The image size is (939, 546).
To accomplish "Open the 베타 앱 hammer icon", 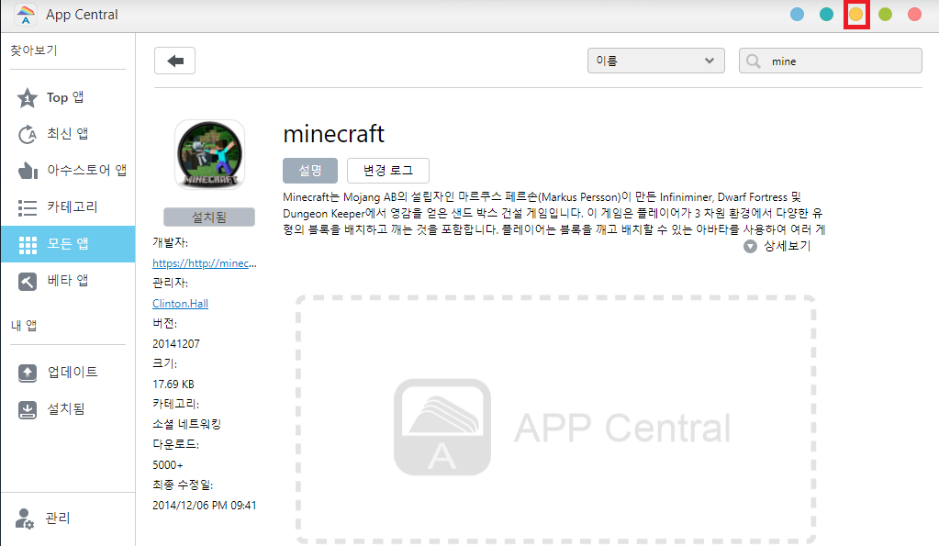I will pyautogui.click(x=27, y=282).
